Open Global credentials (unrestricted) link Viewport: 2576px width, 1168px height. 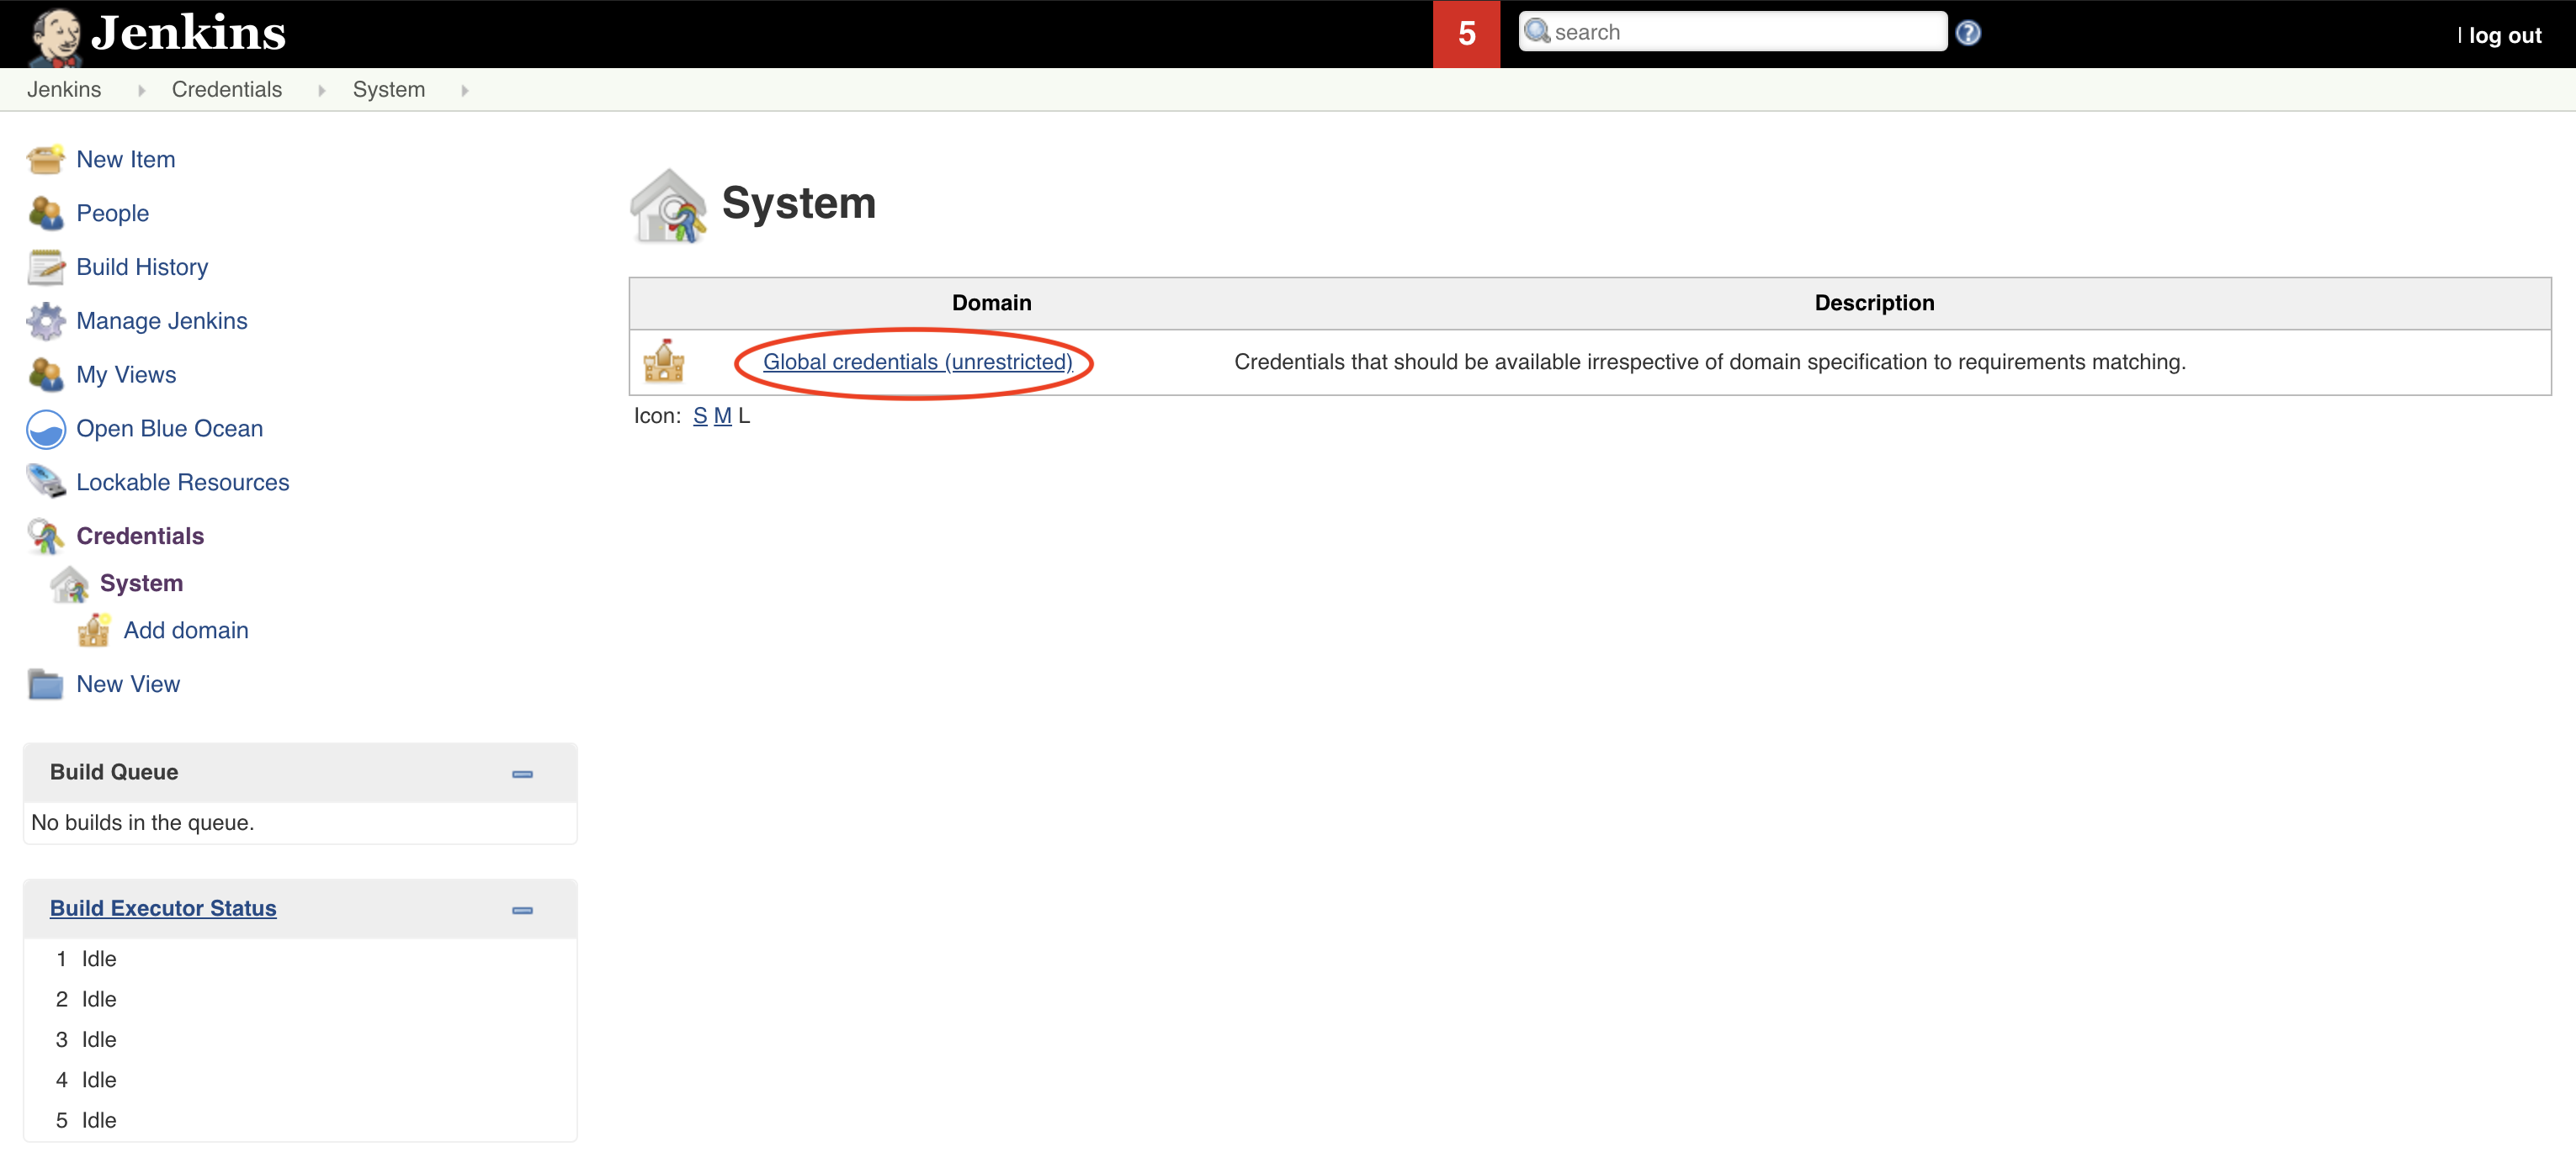(916, 361)
